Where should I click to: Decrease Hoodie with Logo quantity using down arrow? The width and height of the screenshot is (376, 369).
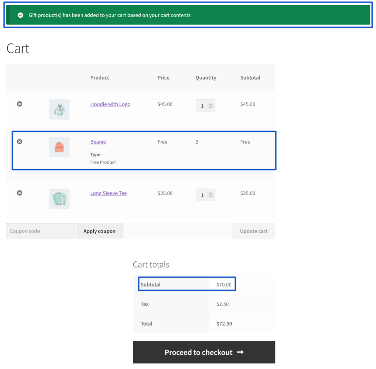(x=211, y=107)
